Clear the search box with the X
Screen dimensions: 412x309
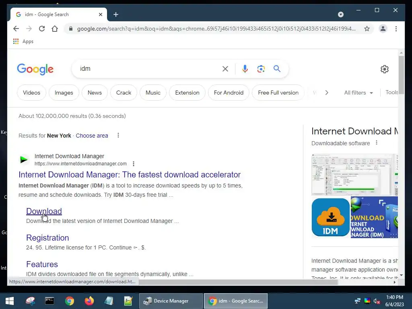pos(225,69)
